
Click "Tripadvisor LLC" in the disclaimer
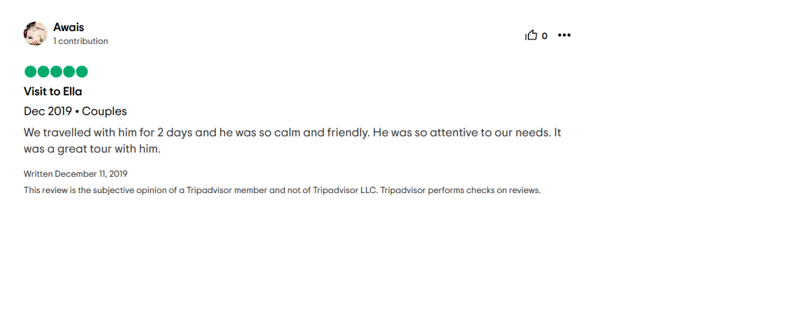(x=345, y=190)
